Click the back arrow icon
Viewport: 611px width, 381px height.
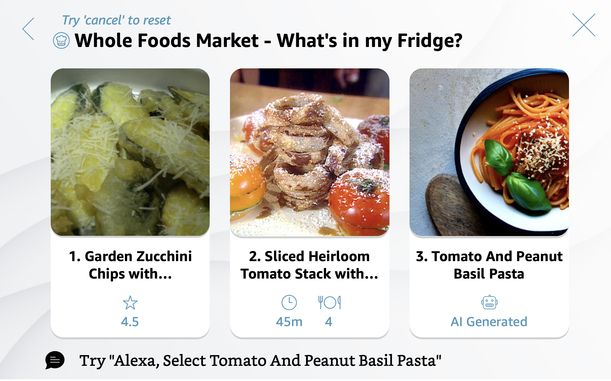(x=28, y=29)
